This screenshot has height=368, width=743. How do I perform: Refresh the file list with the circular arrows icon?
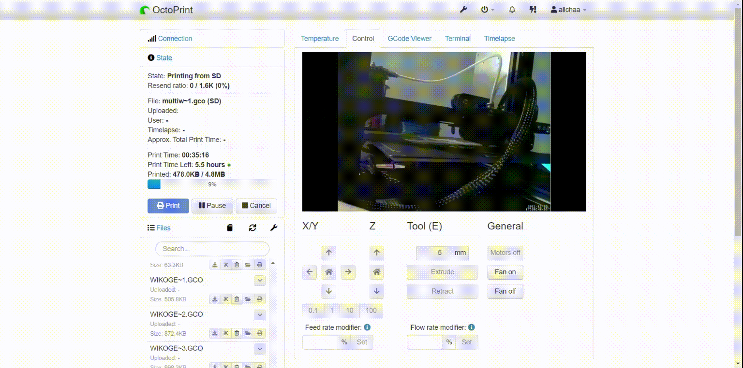(x=253, y=228)
